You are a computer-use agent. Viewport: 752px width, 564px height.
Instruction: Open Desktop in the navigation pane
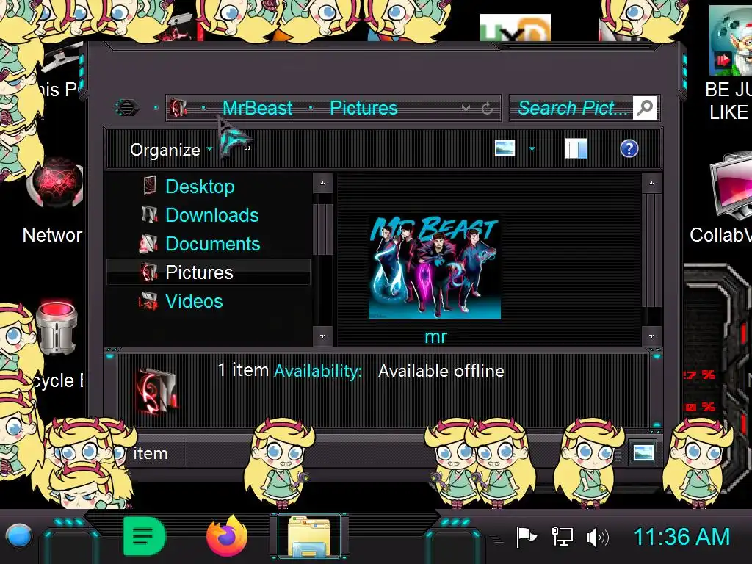200,186
